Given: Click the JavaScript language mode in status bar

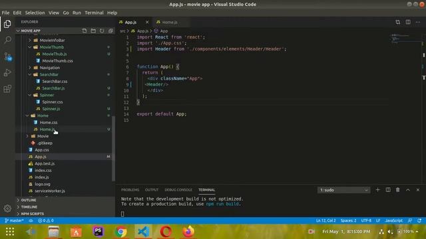Looking at the screenshot, I should pos(393,220).
